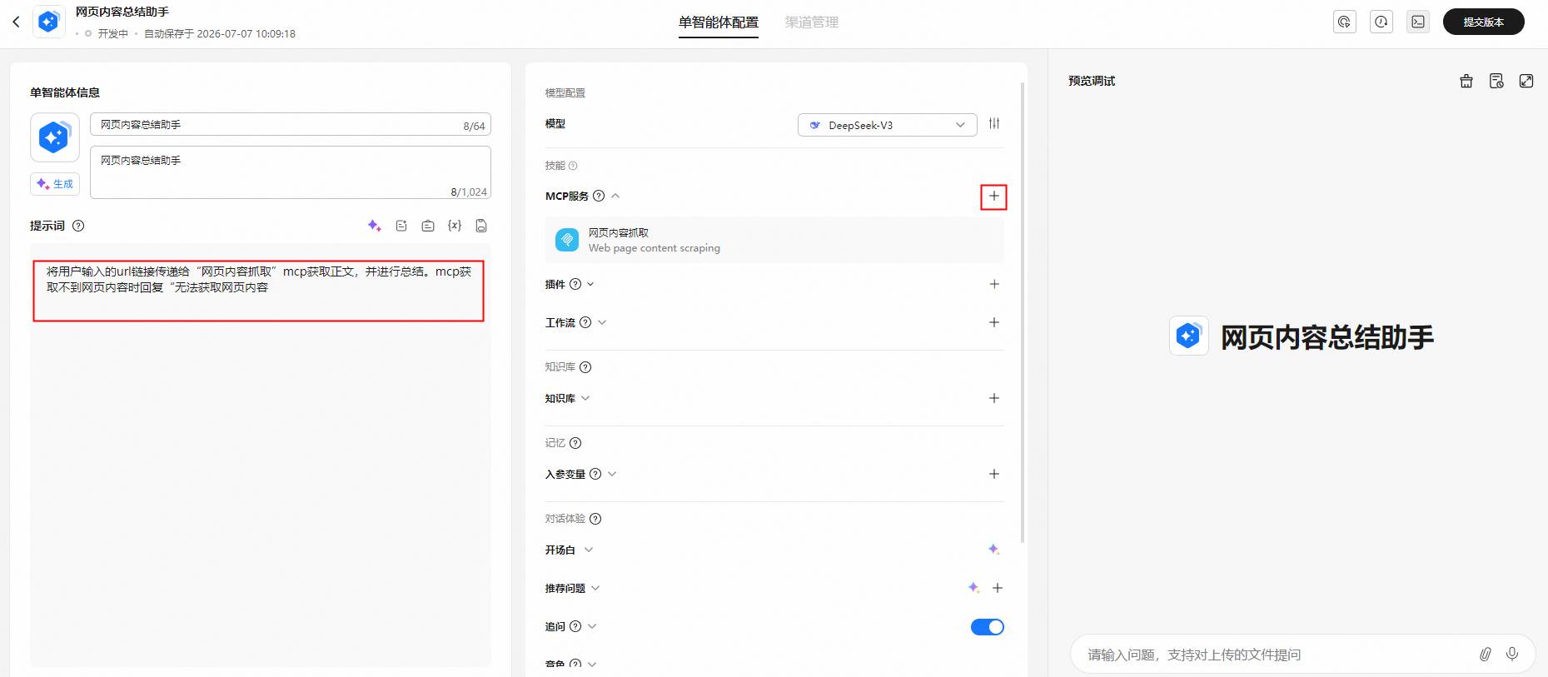Open model parameter settings sliders icon
The width and height of the screenshot is (1548, 677).
tap(994, 124)
